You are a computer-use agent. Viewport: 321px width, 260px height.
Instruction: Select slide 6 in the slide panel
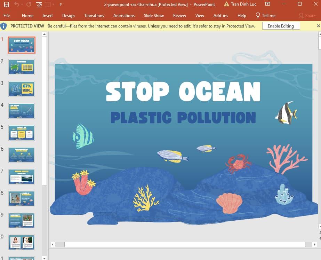[x=21, y=155]
